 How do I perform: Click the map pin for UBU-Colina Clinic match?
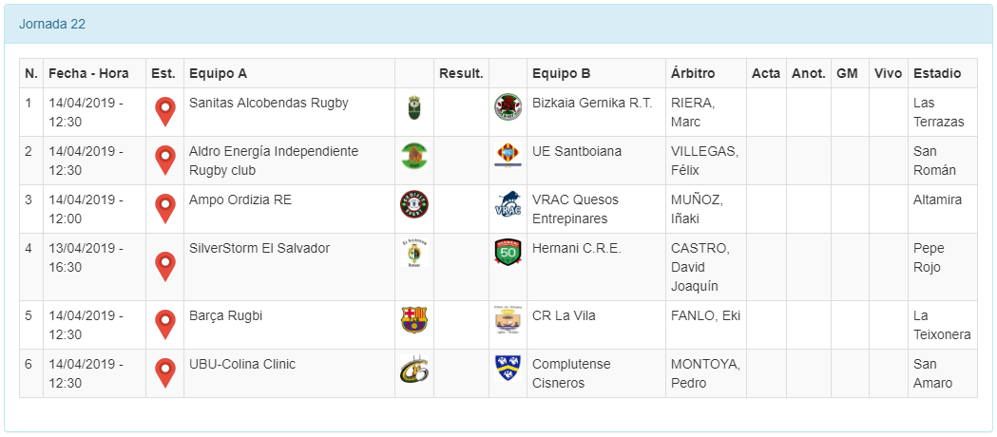coord(165,372)
